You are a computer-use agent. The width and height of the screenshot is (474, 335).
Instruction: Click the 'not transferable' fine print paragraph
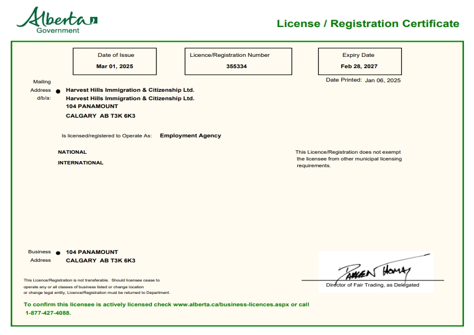click(97, 287)
